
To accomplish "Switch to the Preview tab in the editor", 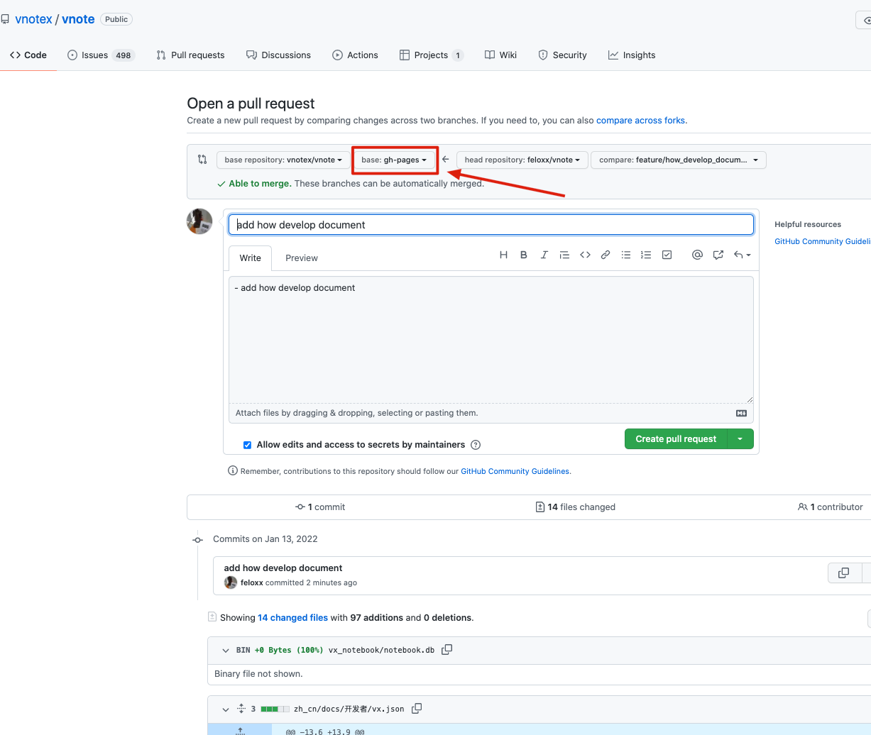I will [x=302, y=258].
